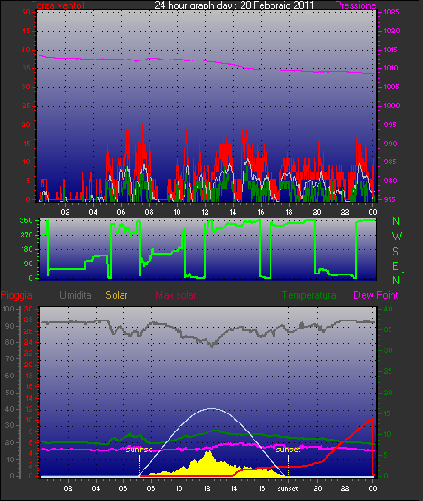Click the yellow "sunset" label inside the bottom chart

pyautogui.click(x=288, y=450)
